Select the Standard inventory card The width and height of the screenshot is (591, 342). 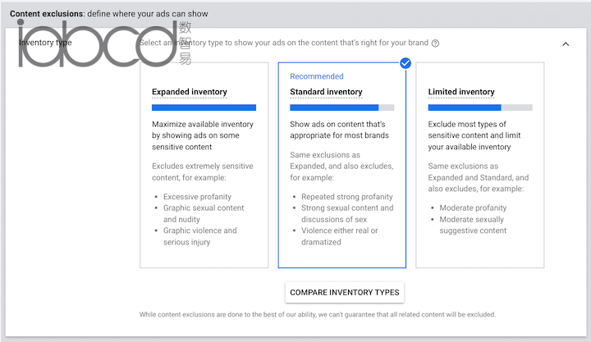click(x=341, y=165)
